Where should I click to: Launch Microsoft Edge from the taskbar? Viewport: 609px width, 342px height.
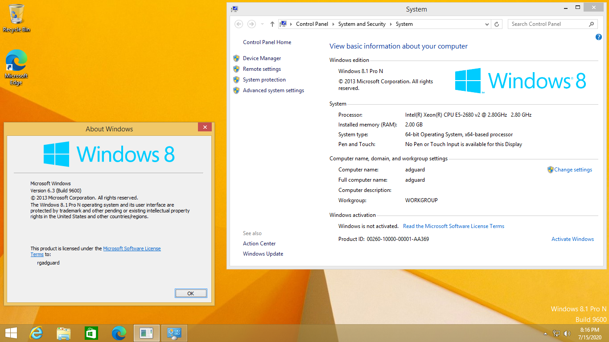pyautogui.click(x=119, y=333)
